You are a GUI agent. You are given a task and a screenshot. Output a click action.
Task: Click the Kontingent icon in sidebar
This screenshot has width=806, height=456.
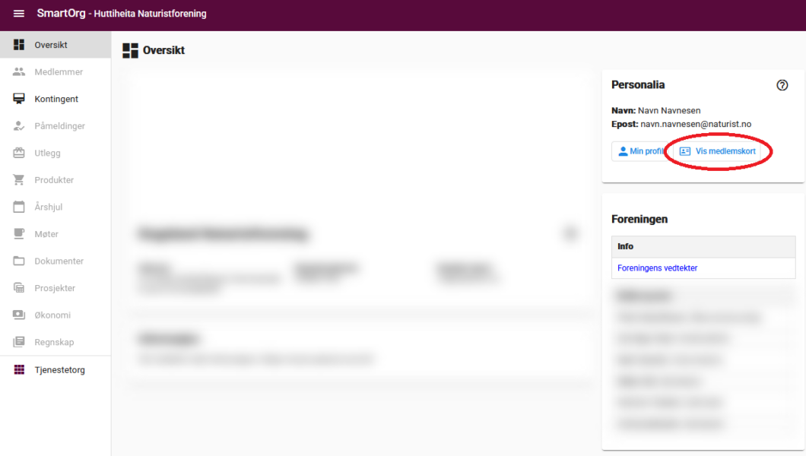tap(19, 99)
